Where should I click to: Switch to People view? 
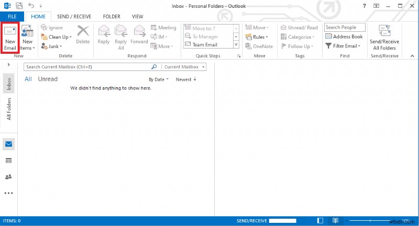click(8, 177)
